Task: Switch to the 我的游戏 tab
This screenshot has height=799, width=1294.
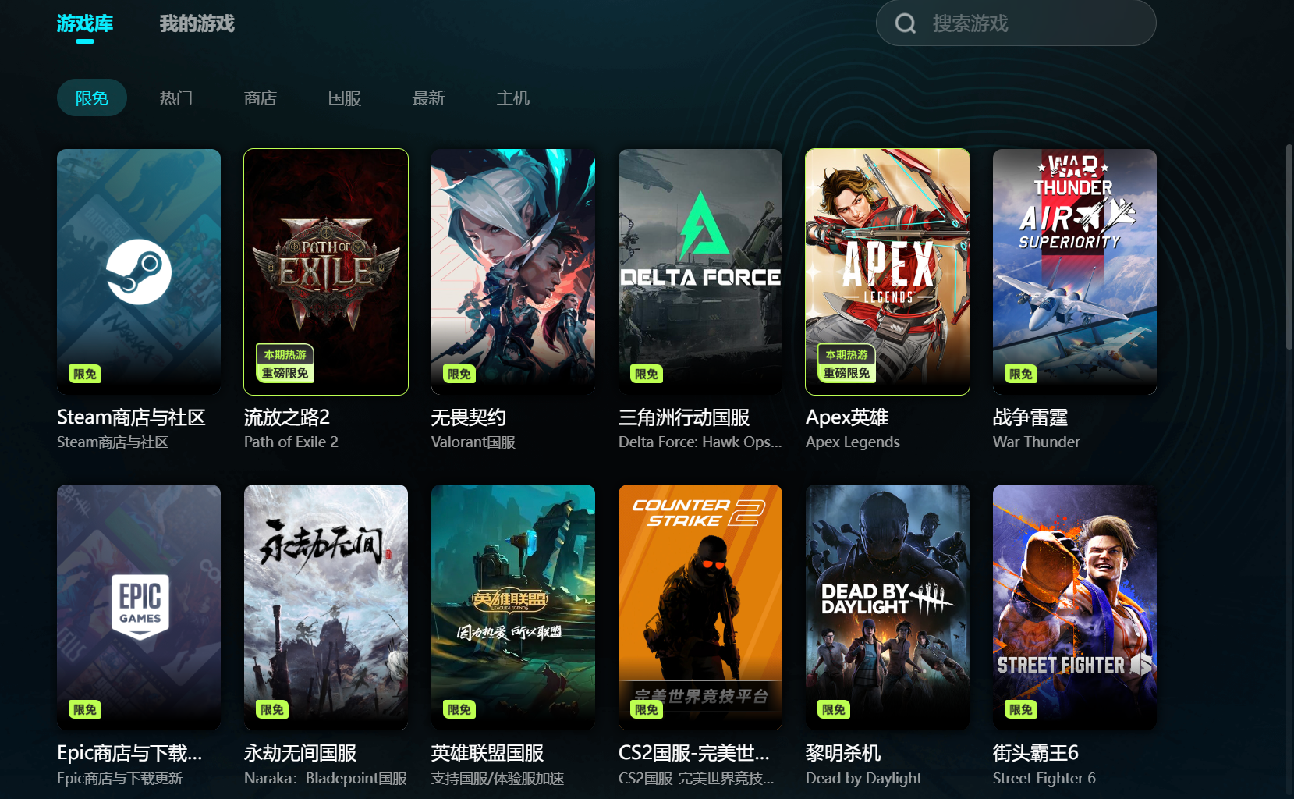Action: point(197,23)
